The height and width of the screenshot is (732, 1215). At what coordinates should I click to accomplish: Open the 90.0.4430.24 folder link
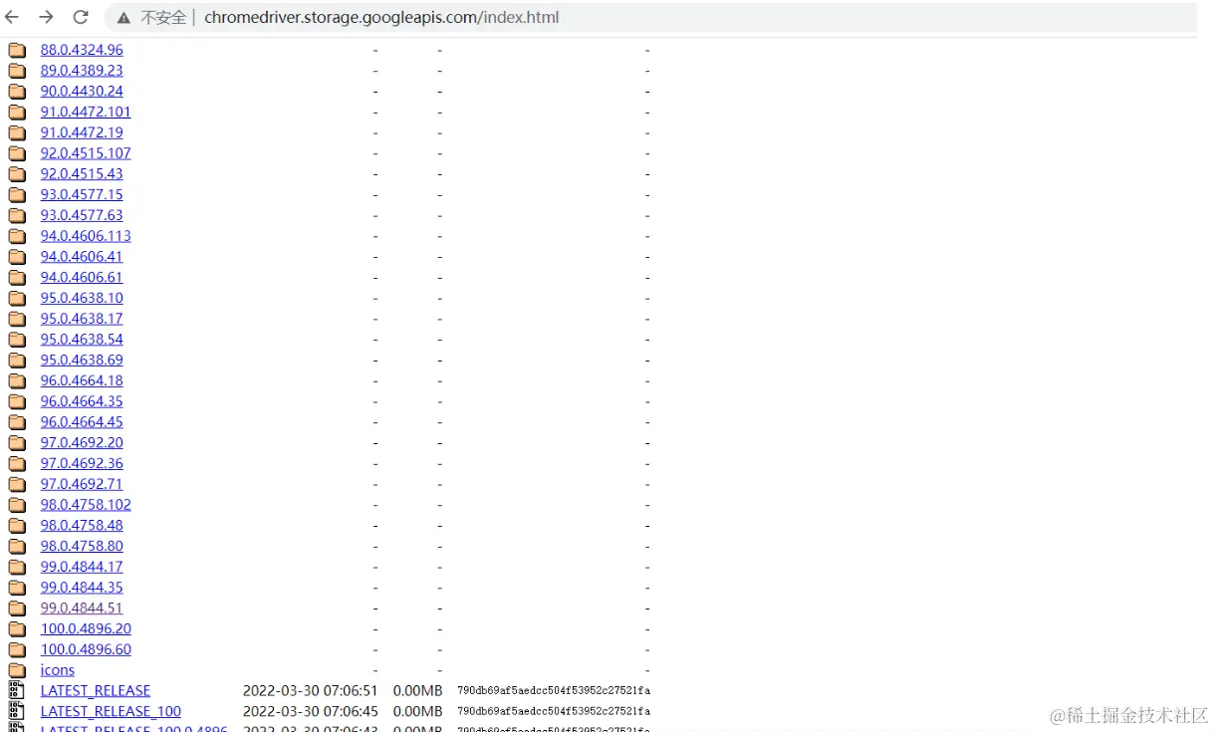[82, 92]
